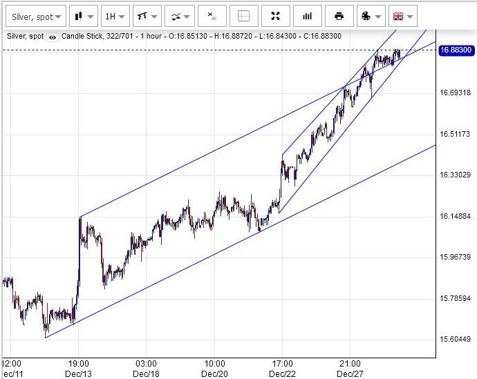Click the print chart icon

tap(339, 16)
